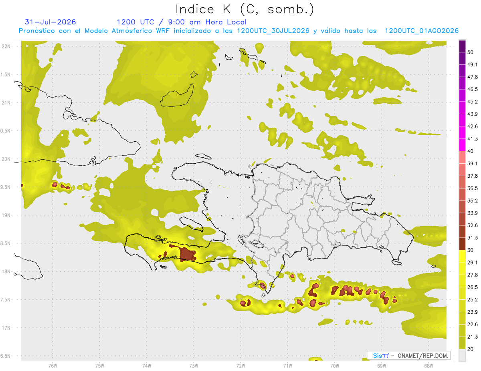Click the color scale value 22.6
This screenshot has width=481, height=371.
coord(473,324)
